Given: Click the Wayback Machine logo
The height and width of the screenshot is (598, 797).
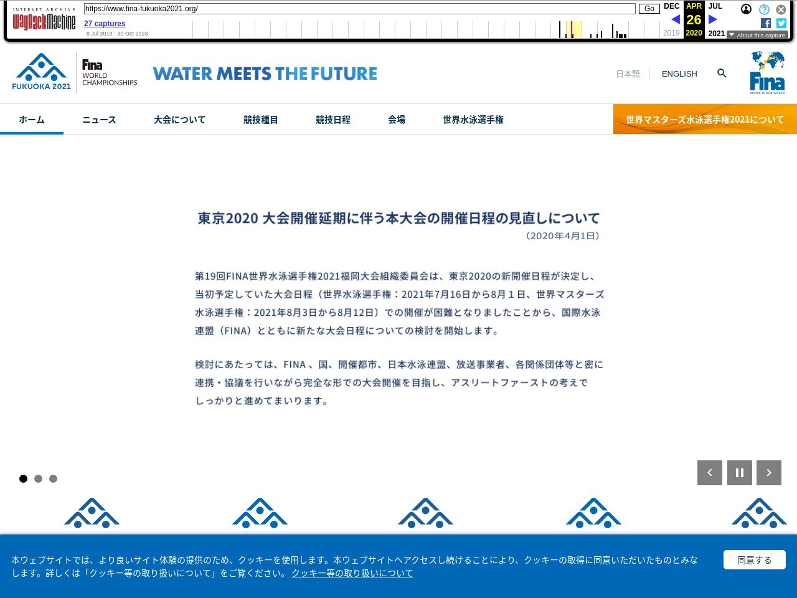Looking at the screenshot, I should coord(44,21).
